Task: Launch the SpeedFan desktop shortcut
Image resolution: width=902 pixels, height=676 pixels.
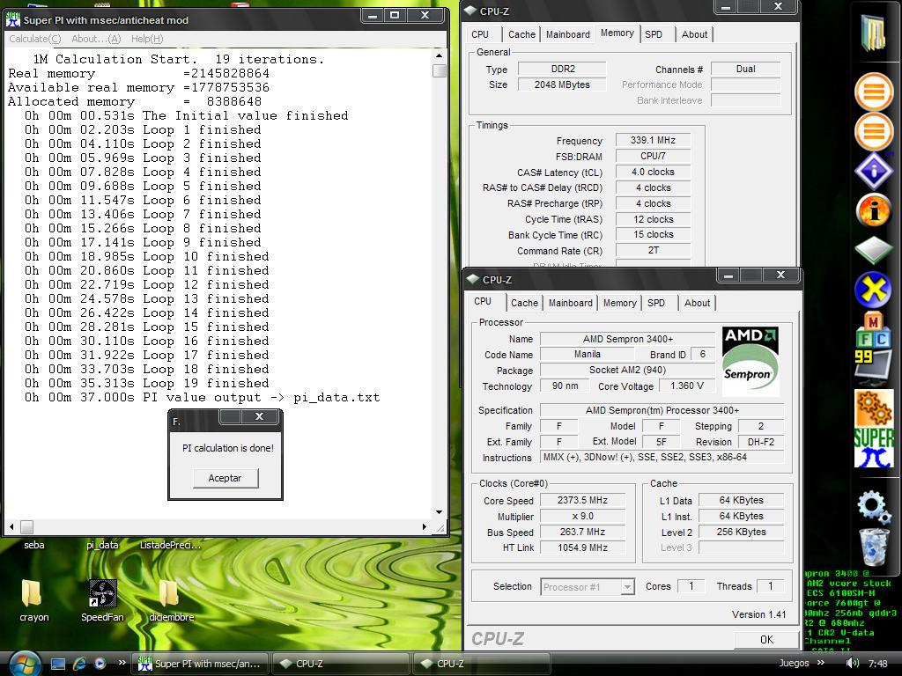Action: click(102, 600)
